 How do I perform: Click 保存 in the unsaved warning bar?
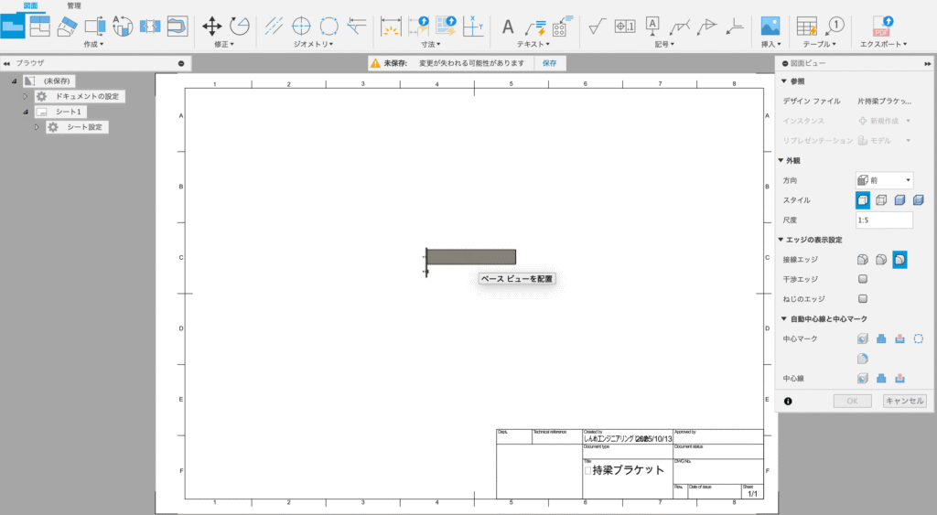pyautogui.click(x=550, y=63)
